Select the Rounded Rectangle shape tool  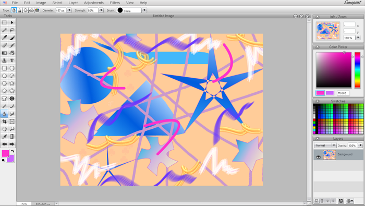[12, 68]
